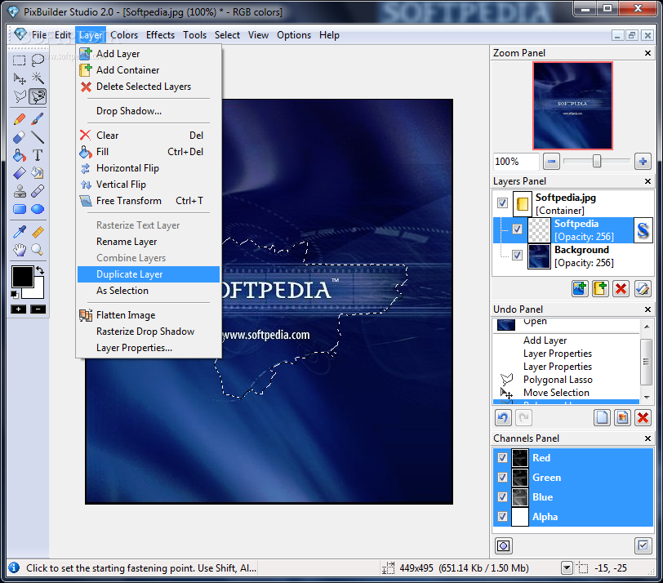Close the Channels Panel
Viewport: 663px width, 583px height.
click(x=647, y=438)
